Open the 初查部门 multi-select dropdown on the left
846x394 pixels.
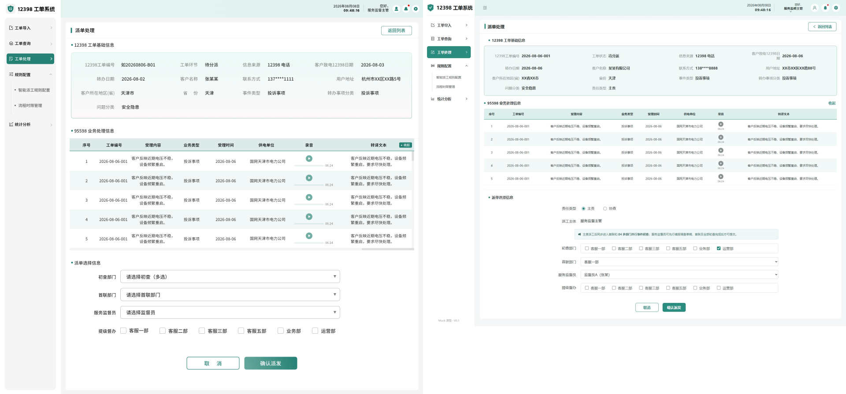pyautogui.click(x=230, y=276)
